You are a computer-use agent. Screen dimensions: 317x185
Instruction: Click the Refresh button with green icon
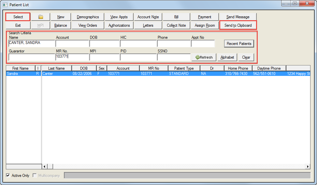[x=204, y=57]
